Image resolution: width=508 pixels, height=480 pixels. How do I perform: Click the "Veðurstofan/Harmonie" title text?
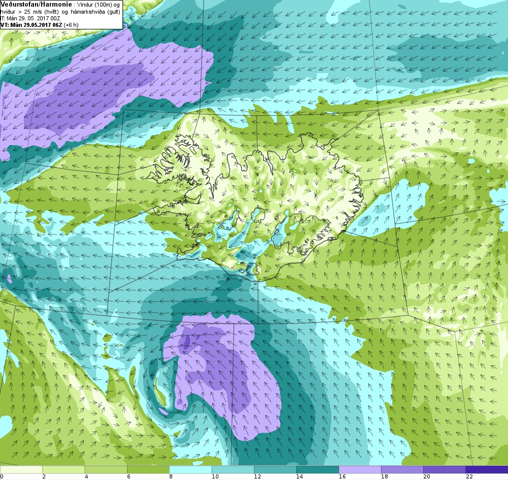pyautogui.click(x=36, y=4)
